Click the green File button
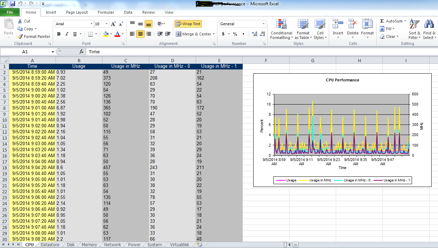 tap(10, 12)
